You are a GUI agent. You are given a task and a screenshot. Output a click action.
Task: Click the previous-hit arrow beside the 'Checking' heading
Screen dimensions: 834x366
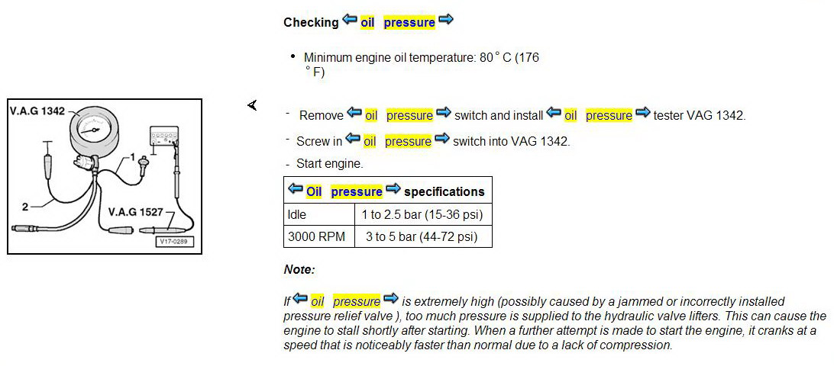click(x=350, y=20)
